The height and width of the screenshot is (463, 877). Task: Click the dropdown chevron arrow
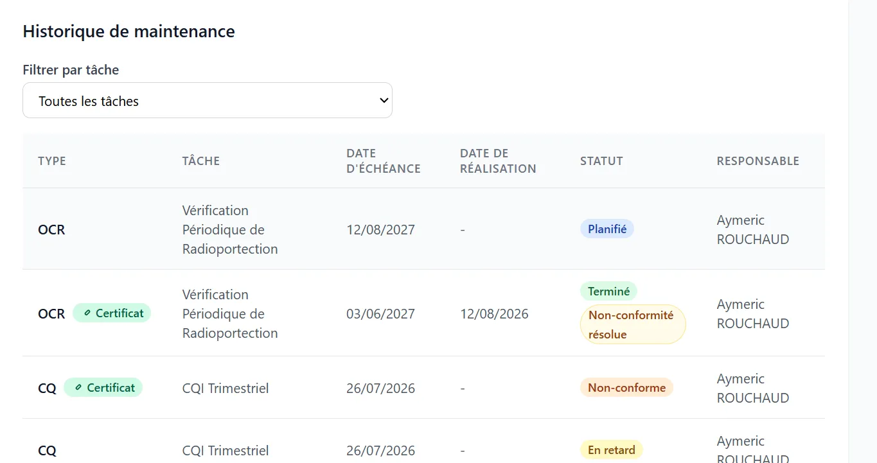(x=384, y=101)
